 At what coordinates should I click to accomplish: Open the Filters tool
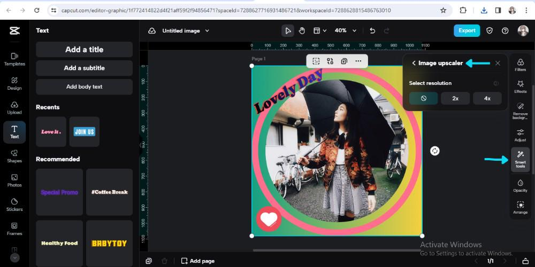(x=521, y=65)
